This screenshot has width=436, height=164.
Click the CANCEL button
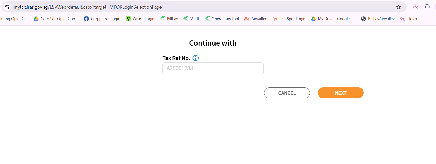287,93
